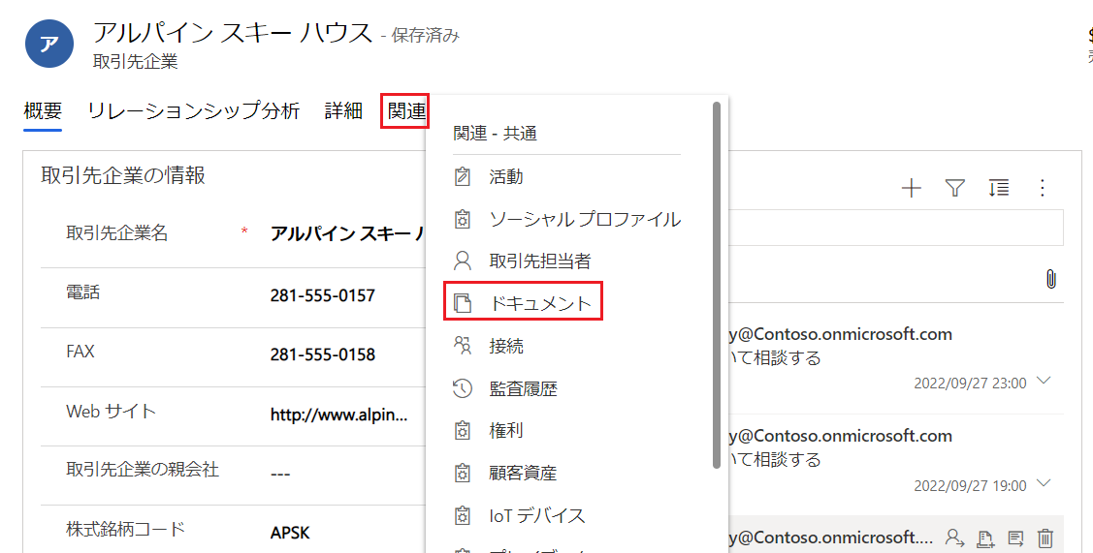The width and height of the screenshot is (1093, 553).
Task: Click the edit note icon beside trash
Action: pyautogui.click(x=1015, y=538)
